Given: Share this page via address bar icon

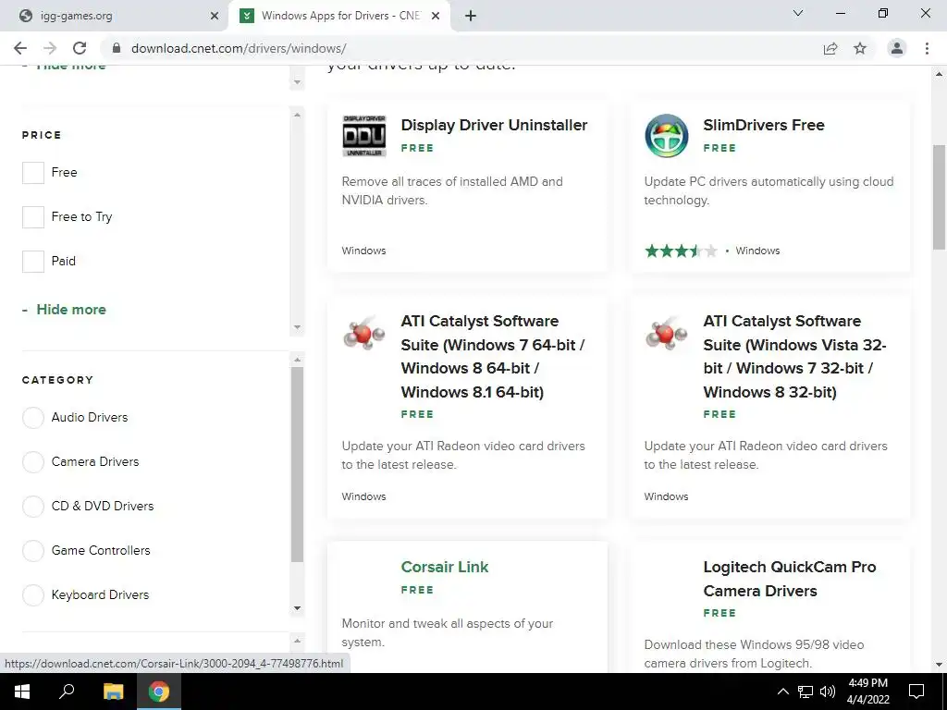Looking at the screenshot, I should [830, 48].
